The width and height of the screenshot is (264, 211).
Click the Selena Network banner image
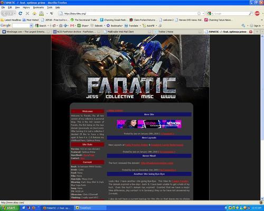click(149, 124)
